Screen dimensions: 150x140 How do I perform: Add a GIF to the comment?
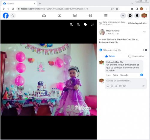120,86
